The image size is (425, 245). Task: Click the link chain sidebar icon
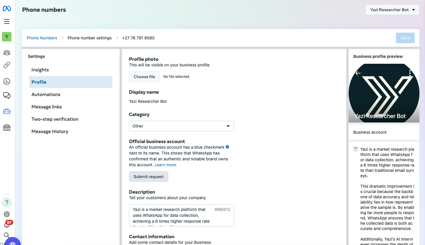7,65
